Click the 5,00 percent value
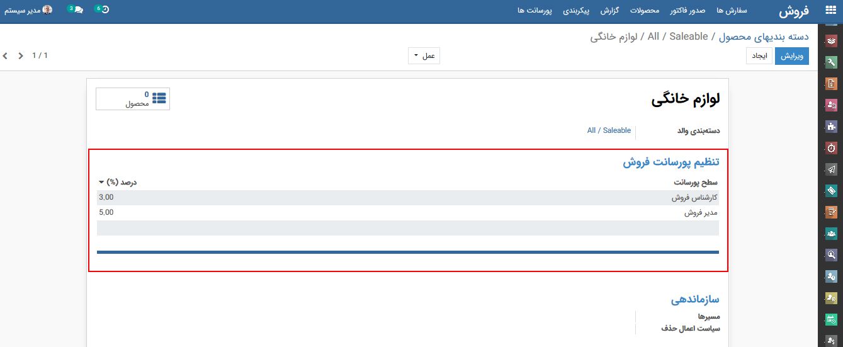 point(106,213)
